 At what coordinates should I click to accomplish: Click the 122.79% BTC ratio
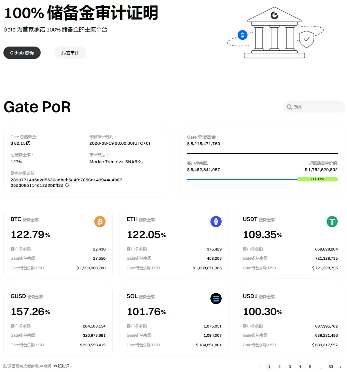[30, 235]
